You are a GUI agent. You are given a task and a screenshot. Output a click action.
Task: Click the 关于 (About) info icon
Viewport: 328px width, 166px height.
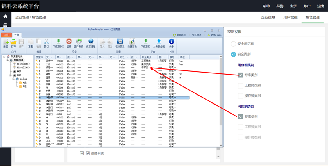point(171,41)
